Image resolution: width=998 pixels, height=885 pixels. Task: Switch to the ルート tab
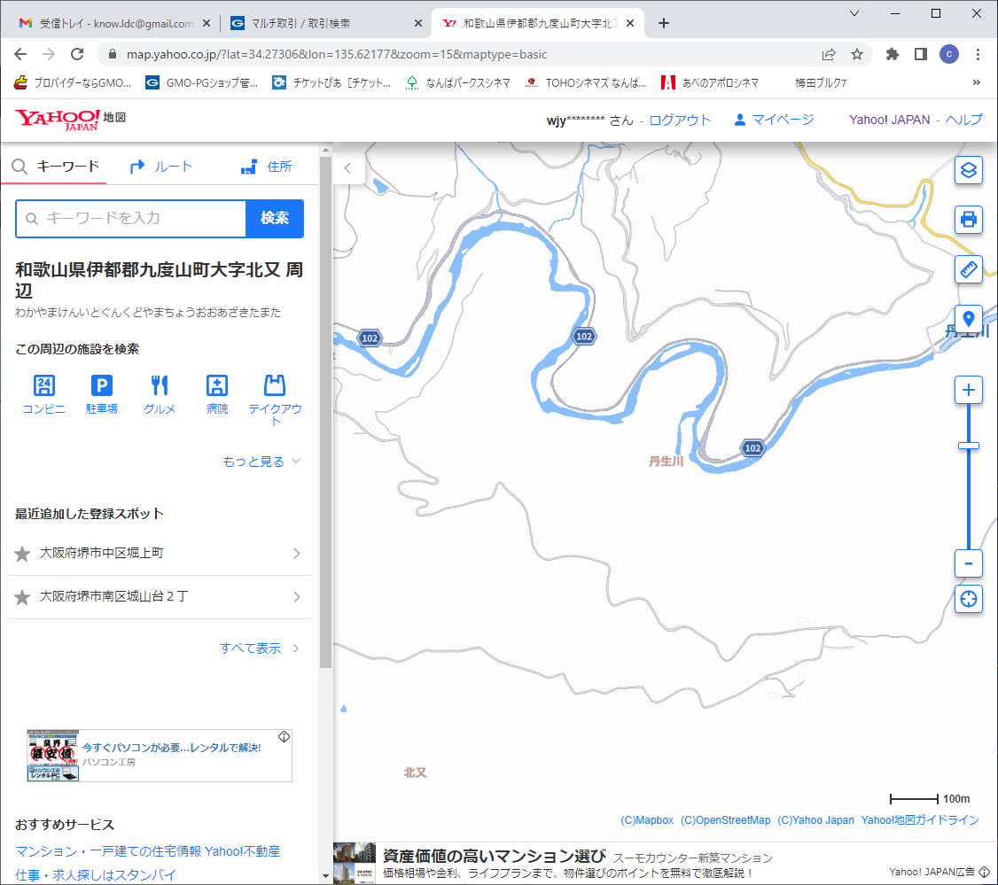point(161,167)
